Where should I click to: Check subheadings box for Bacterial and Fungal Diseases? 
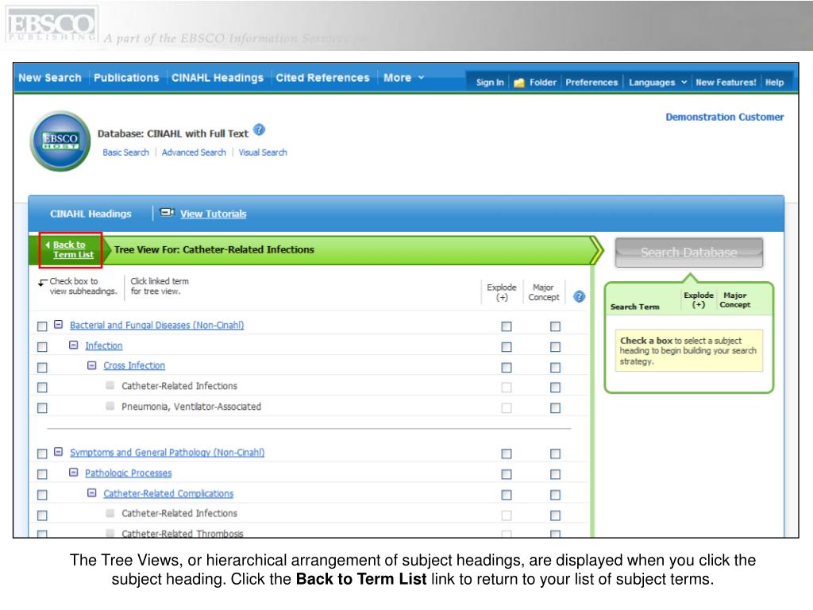click(x=43, y=326)
